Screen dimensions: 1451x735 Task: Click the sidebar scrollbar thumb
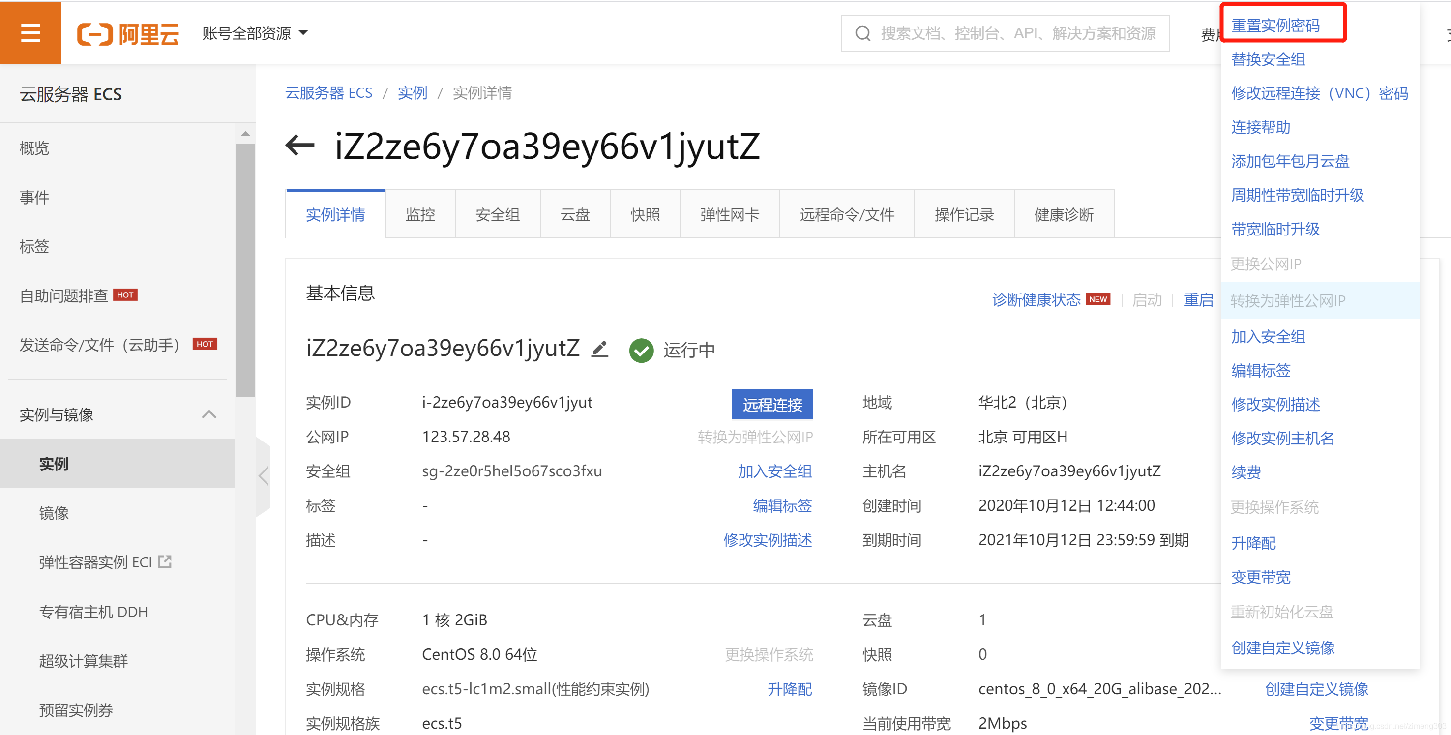(245, 270)
